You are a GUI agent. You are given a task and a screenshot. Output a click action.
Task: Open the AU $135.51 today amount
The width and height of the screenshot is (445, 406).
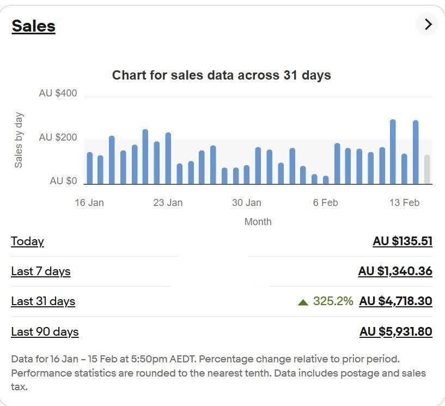(x=403, y=241)
